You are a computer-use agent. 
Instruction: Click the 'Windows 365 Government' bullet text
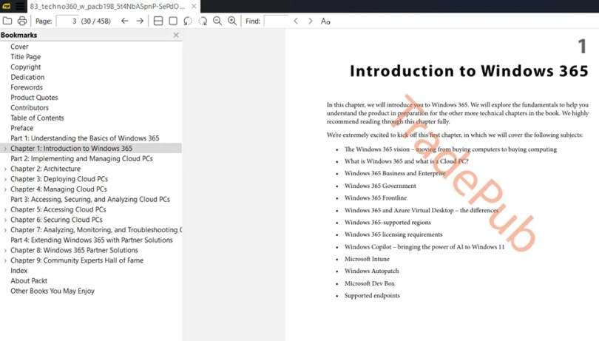point(380,186)
